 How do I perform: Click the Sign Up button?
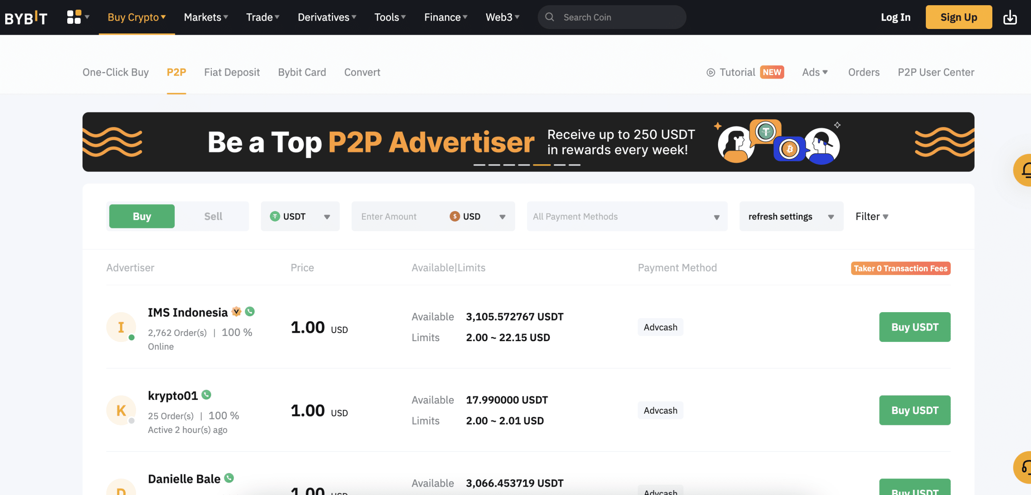click(959, 17)
